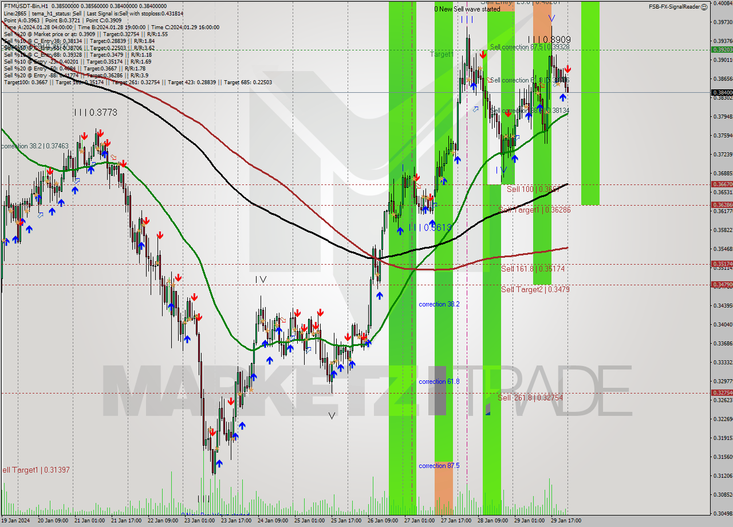
Task: Click the red 0.35174 price tag
Action: click(x=722, y=263)
